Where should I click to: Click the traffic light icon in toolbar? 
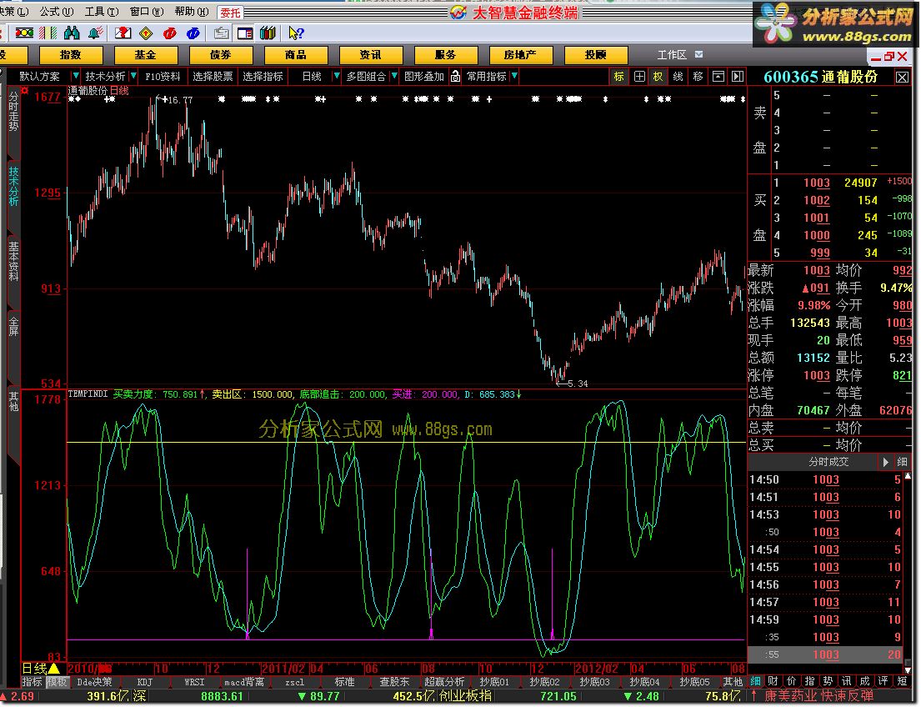(24, 33)
